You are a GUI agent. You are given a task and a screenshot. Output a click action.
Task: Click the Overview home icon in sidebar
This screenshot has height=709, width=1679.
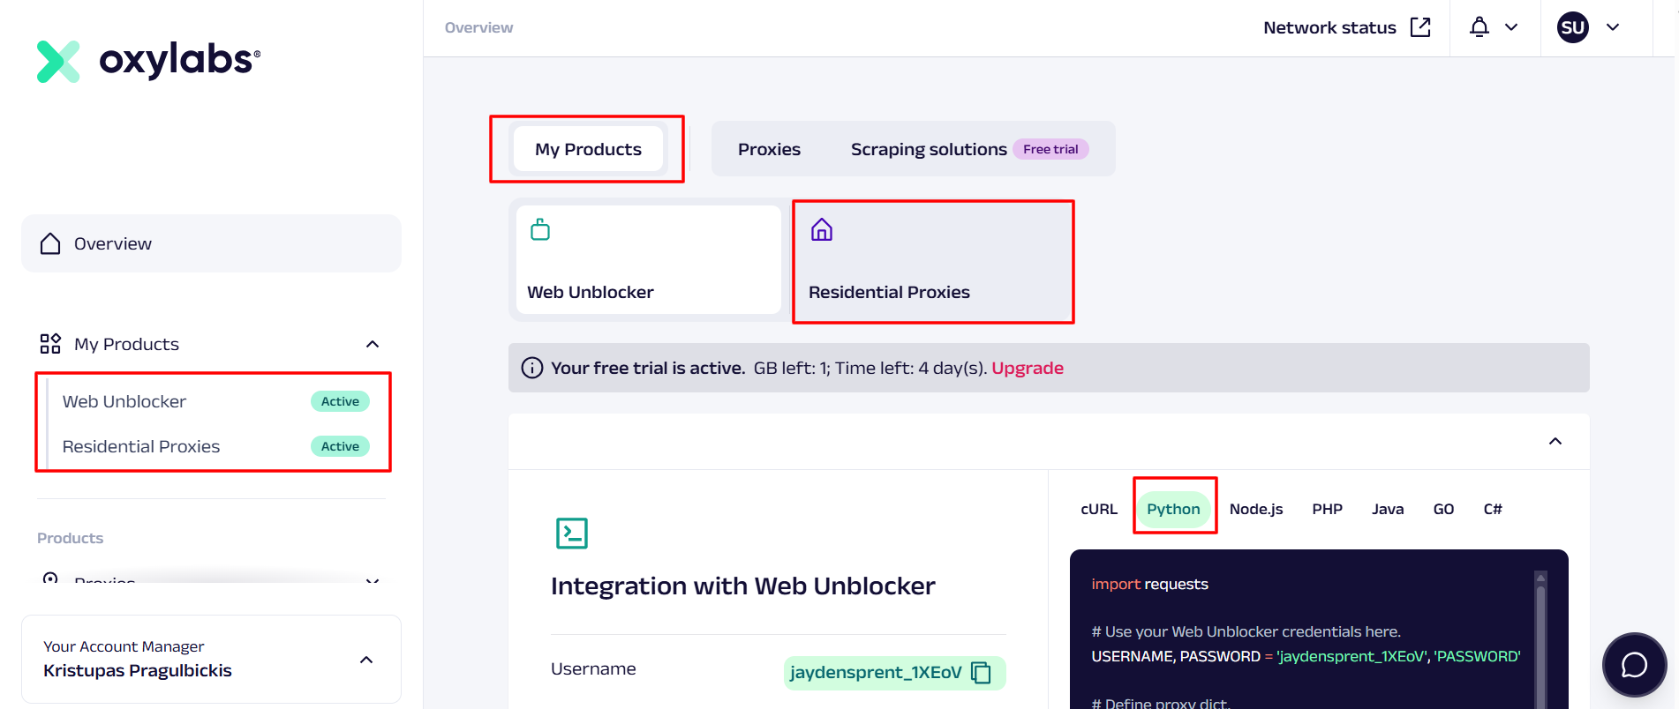50,243
